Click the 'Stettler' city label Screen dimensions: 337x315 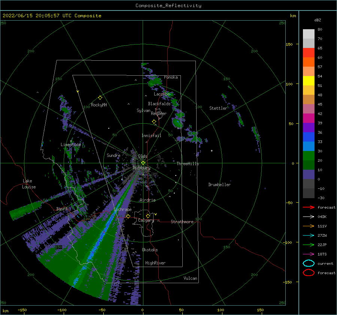218,108
